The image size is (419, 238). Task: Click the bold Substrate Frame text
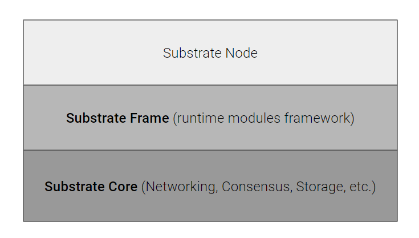coord(117,118)
